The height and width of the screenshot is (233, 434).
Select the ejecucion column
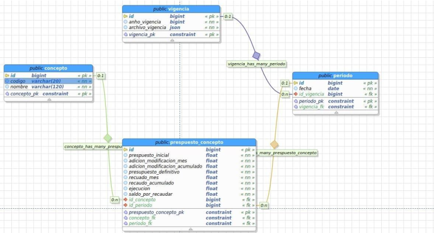[139, 188]
